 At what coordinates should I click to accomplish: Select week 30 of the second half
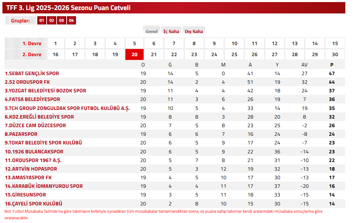pyautogui.click(x=335, y=54)
